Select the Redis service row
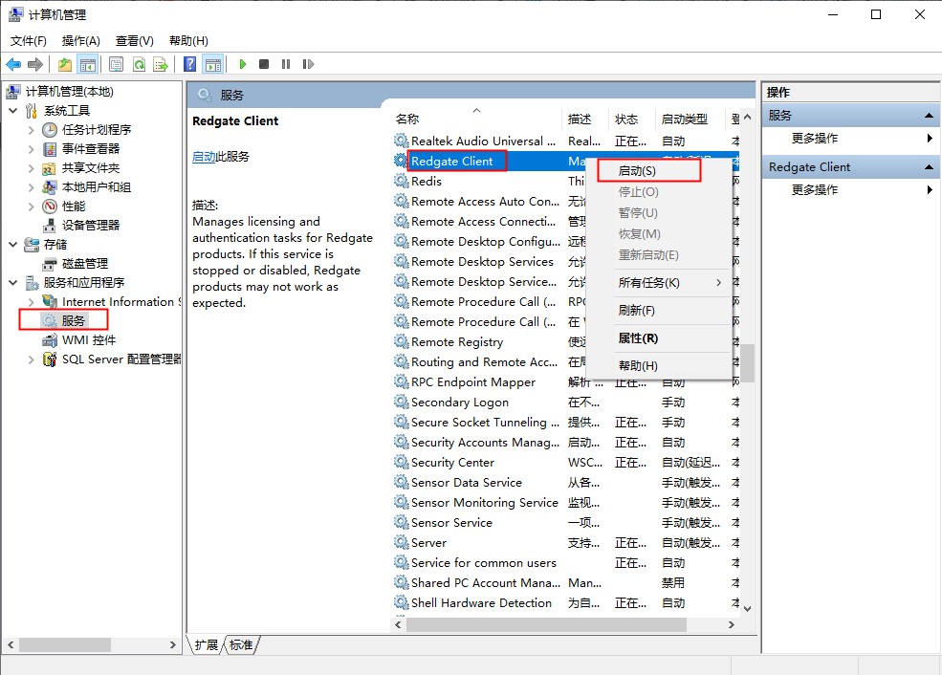The width and height of the screenshot is (942, 675). pos(564,182)
